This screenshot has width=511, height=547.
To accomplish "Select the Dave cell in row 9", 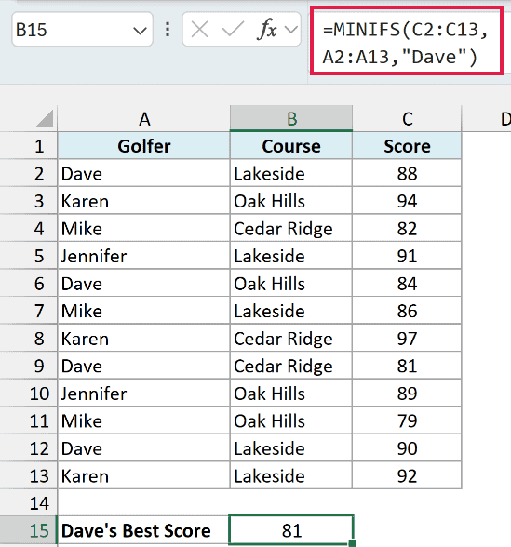I will coord(143,366).
